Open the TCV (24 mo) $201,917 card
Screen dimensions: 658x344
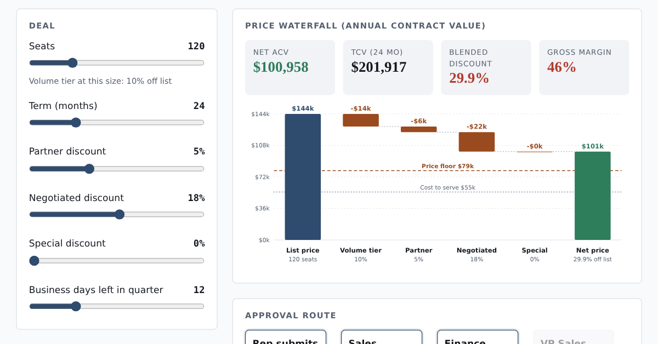(x=388, y=67)
